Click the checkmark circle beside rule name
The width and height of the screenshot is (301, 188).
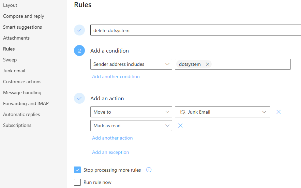79,30
